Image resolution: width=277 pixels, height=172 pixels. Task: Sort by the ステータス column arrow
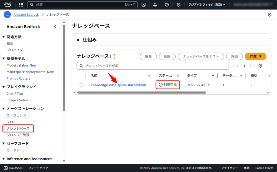[x=177, y=75]
